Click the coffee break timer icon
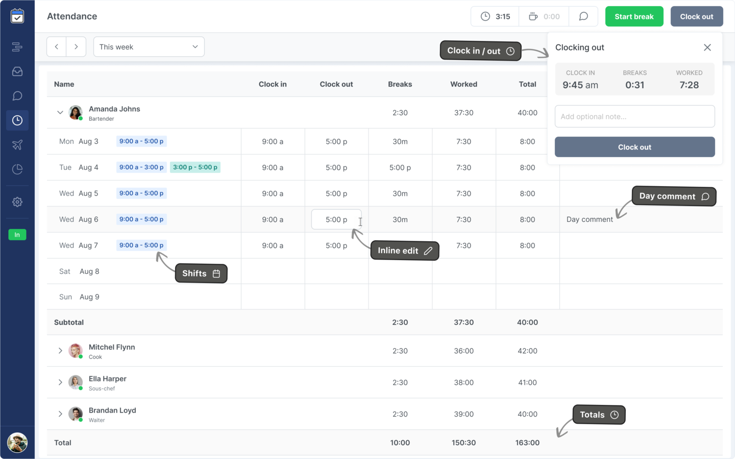 [x=534, y=16]
